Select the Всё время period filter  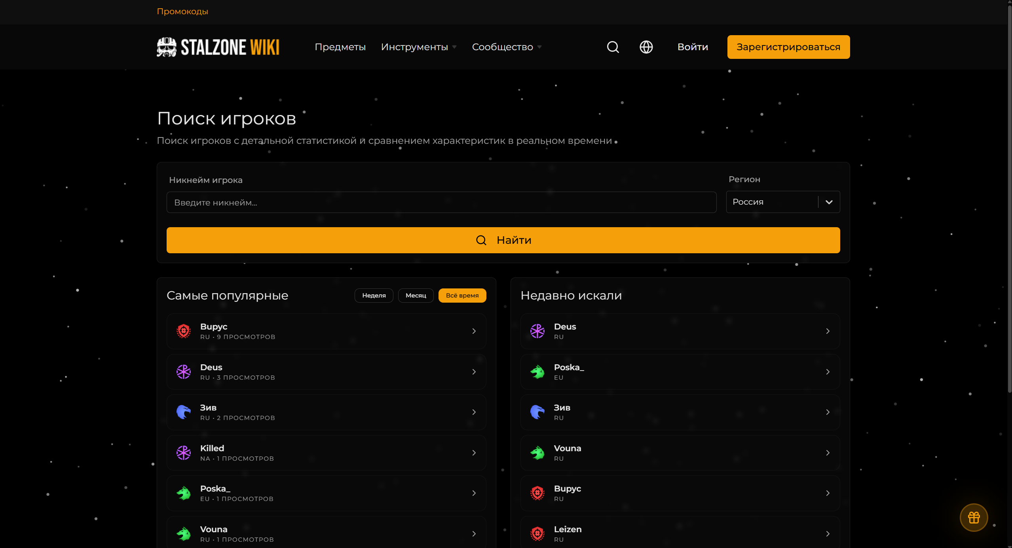(x=462, y=296)
